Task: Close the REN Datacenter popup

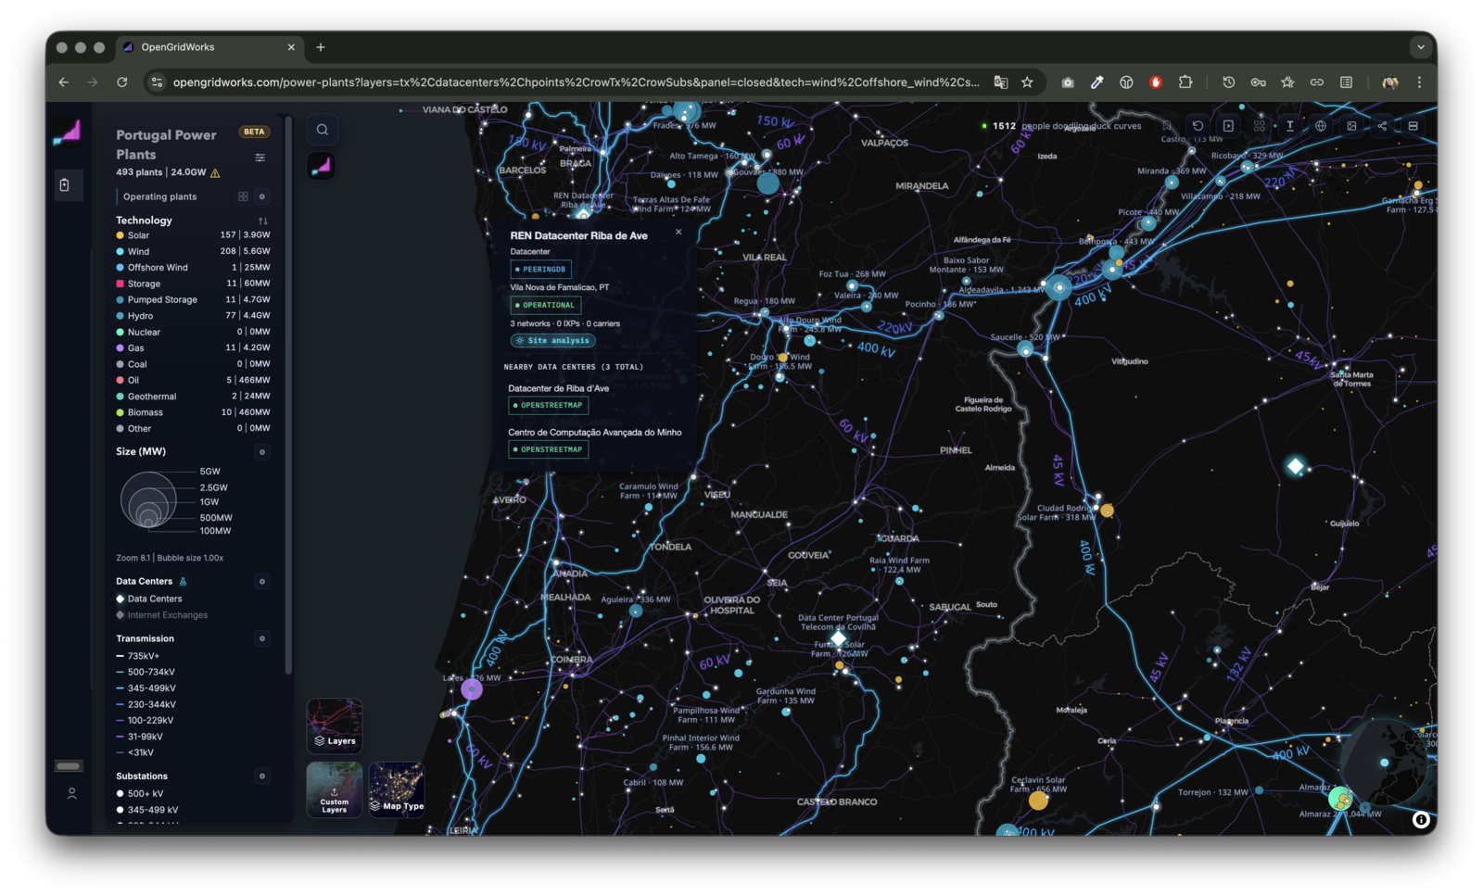Action: pos(678,232)
